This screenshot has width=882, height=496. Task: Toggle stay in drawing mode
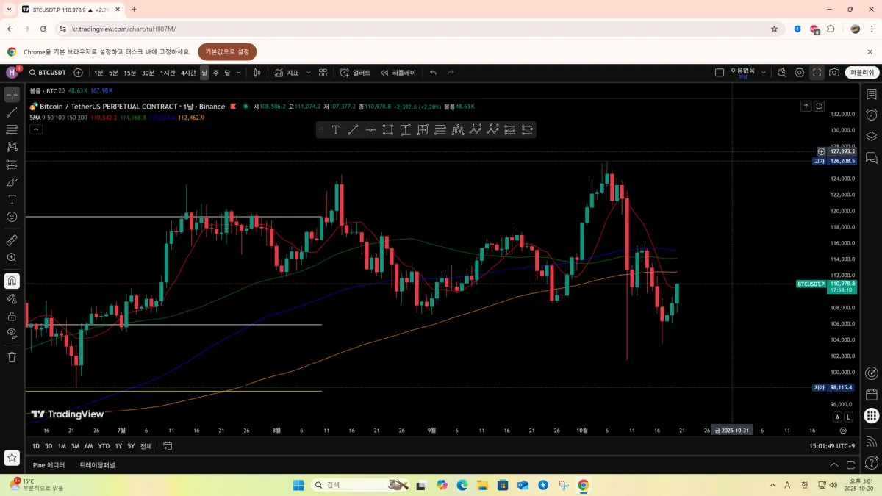(x=12, y=298)
